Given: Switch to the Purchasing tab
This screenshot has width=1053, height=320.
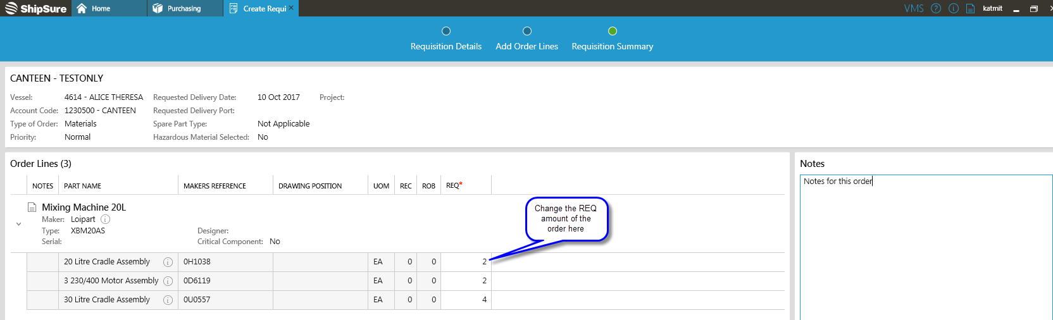Looking at the screenshot, I should point(184,8).
